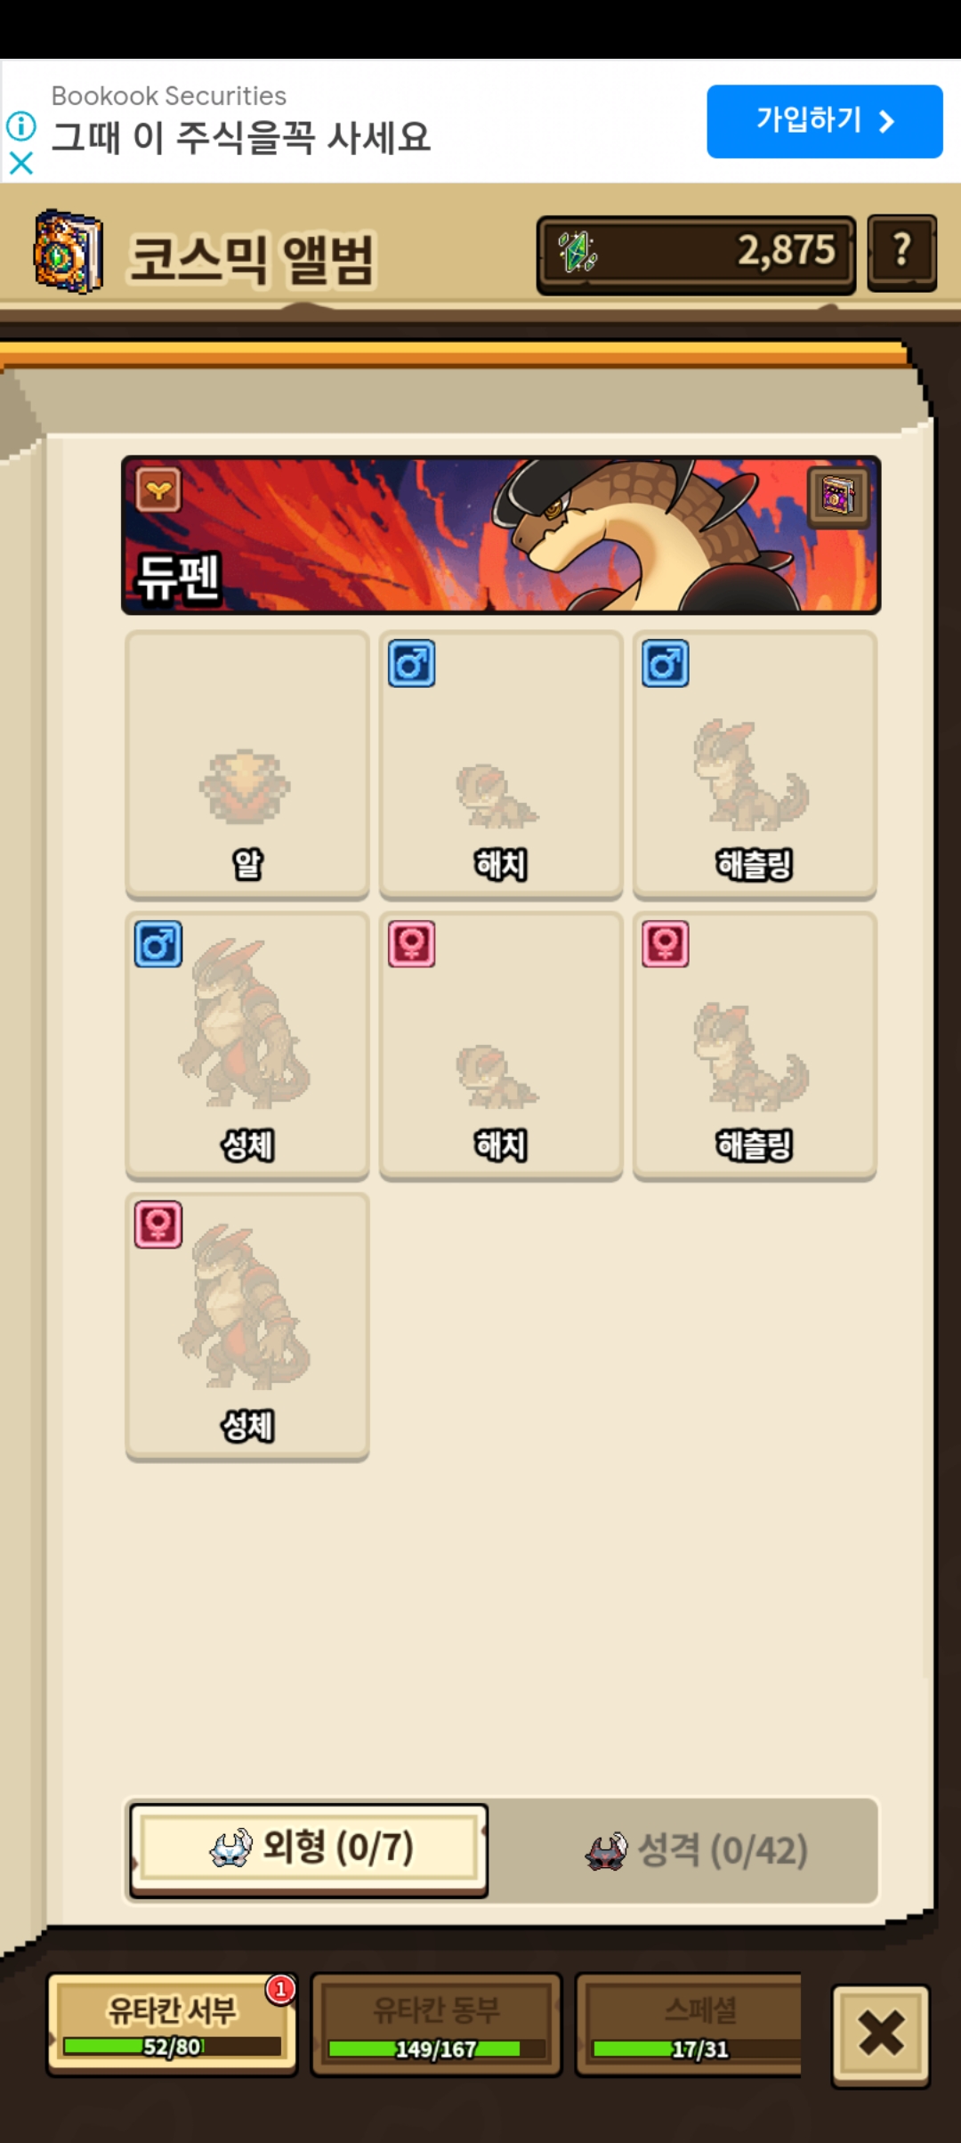Tap the wing badge icon on 듀펜 banner
The height and width of the screenshot is (2143, 961).
click(x=159, y=489)
